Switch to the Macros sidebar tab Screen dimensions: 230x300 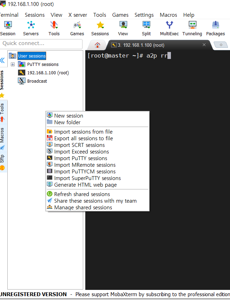click(2, 138)
